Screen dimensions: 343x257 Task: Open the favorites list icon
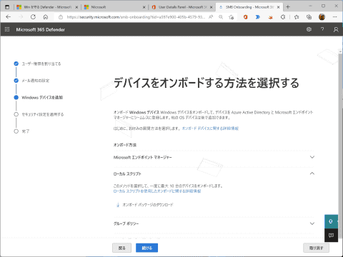[x=297, y=17]
